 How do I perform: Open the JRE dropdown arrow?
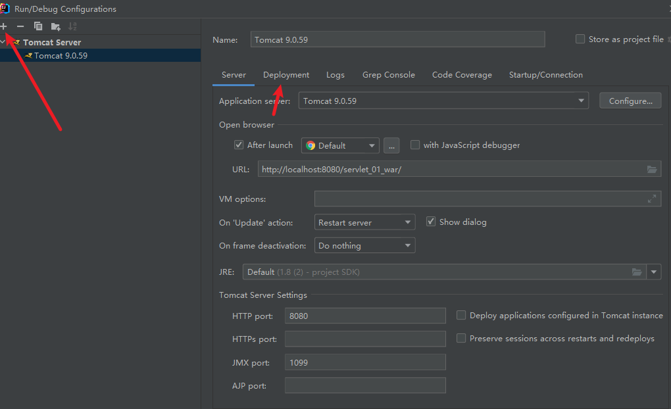coord(653,272)
